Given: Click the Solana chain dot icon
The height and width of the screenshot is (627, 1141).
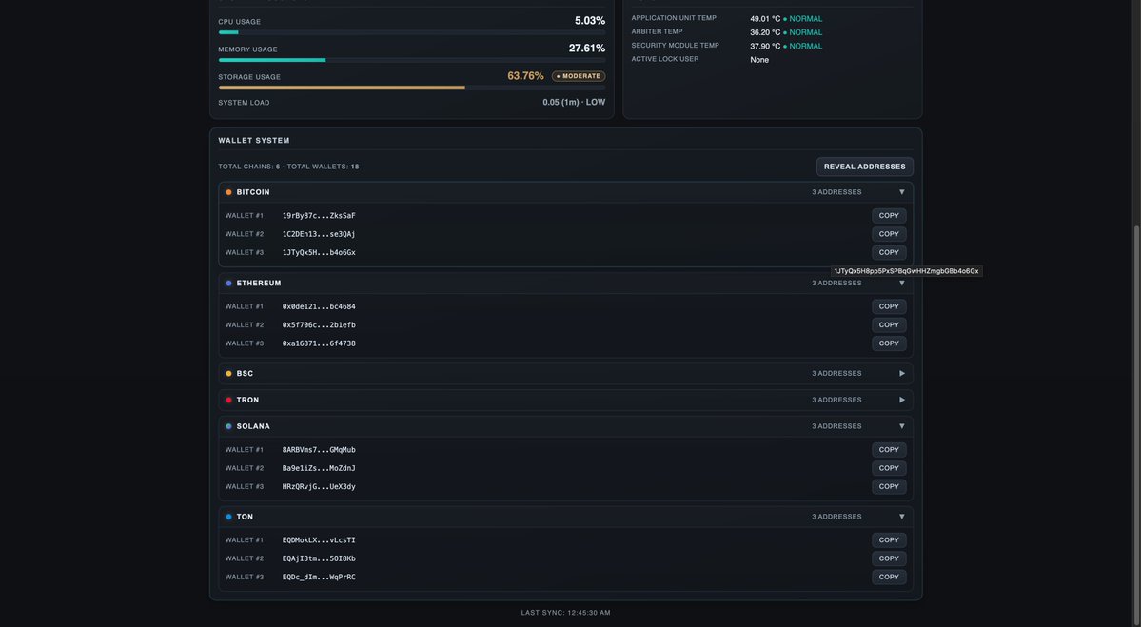Looking at the screenshot, I should 228,426.
